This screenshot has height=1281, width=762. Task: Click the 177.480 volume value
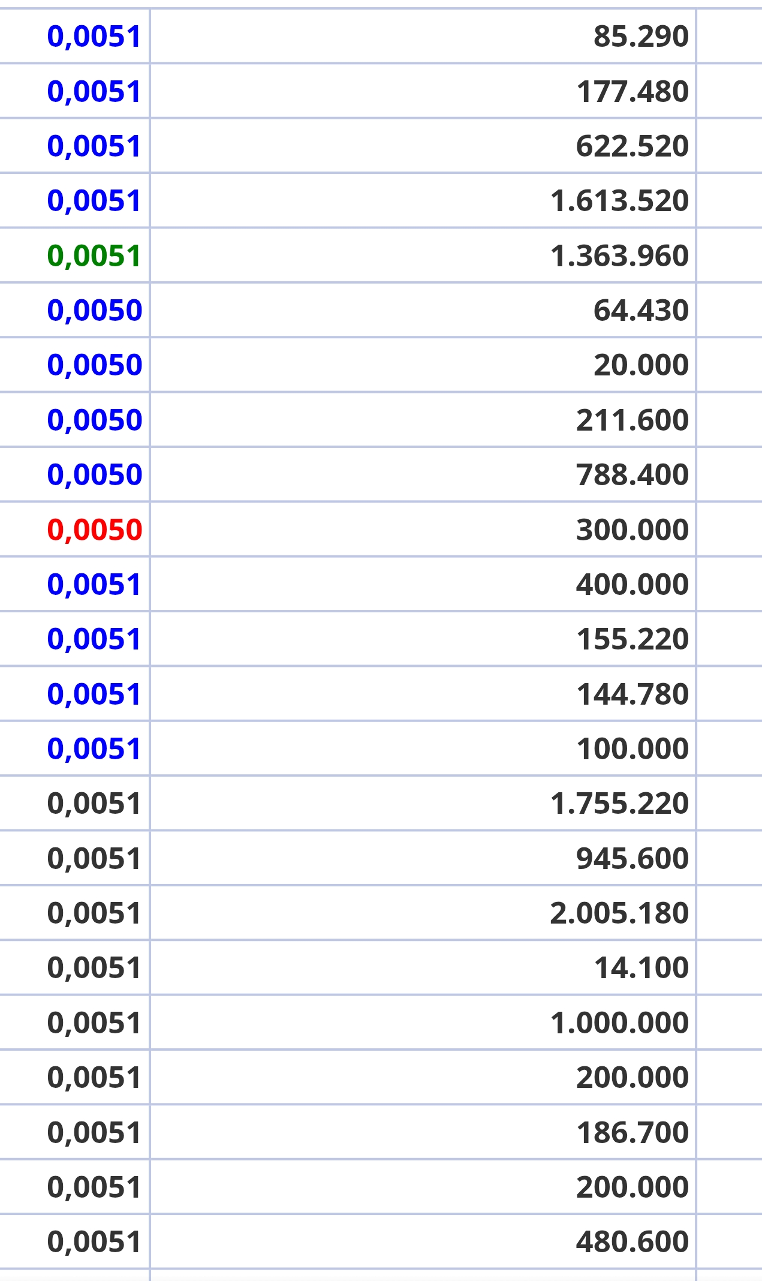click(x=632, y=92)
